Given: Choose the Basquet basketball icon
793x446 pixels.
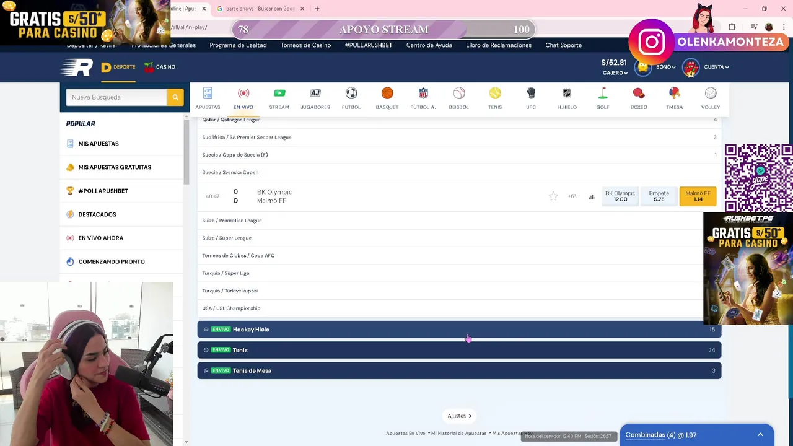Looking at the screenshot, I should (387, 94).
